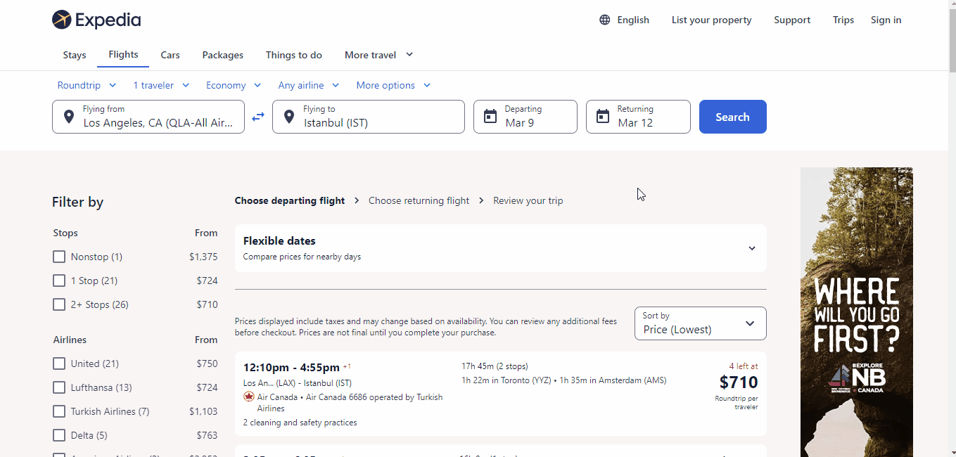Click the globe language icon
Screen dimensions: 956x457
click(605, 20)
